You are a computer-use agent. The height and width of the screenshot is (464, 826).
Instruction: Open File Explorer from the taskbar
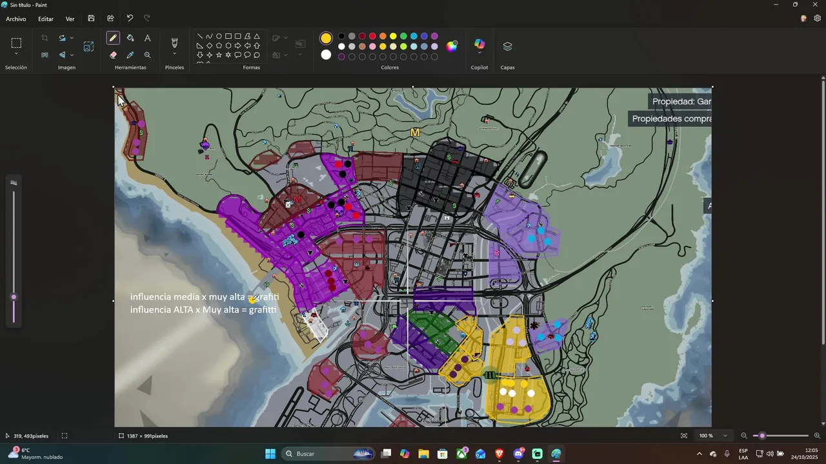pyautogui.click(x=423, y=454)
